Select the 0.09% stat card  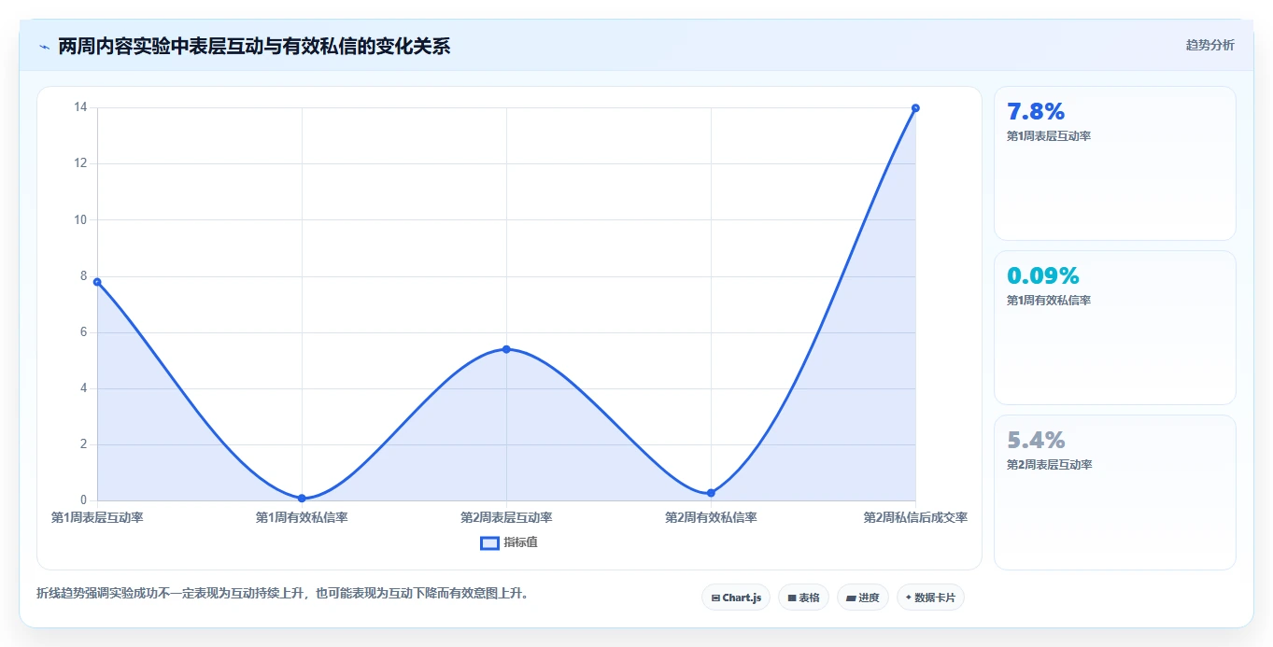pos(1114,328)
